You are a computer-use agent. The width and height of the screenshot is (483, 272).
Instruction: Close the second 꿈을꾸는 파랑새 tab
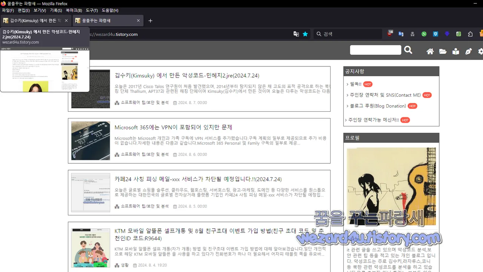click(138, 21)
